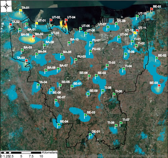Select the red flag marker TA-03
The width and height of the screenshot is (168, 158).
point(27,61)
